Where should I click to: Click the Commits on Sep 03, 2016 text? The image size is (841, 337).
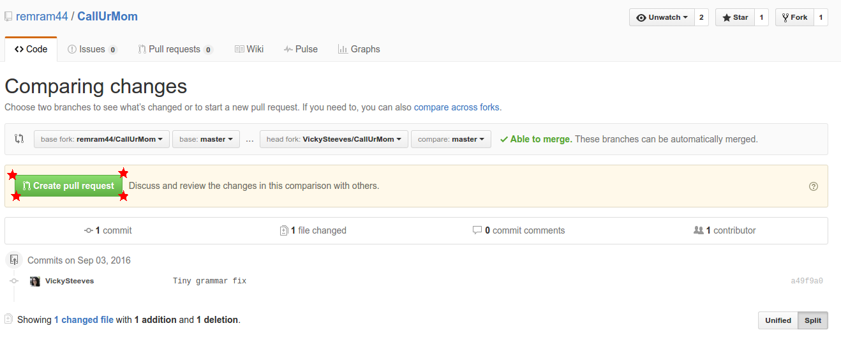point(79,260)
